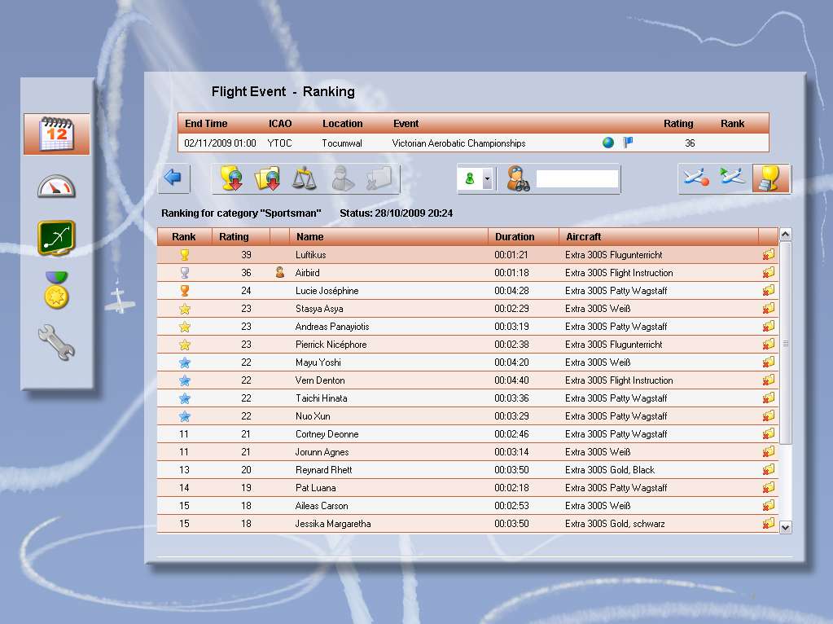Open the gauge instrument icon in sidebar
833x624 pixels.
pos(57,187)
